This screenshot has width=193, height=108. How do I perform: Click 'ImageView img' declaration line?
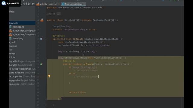click(x=62, y=26)
